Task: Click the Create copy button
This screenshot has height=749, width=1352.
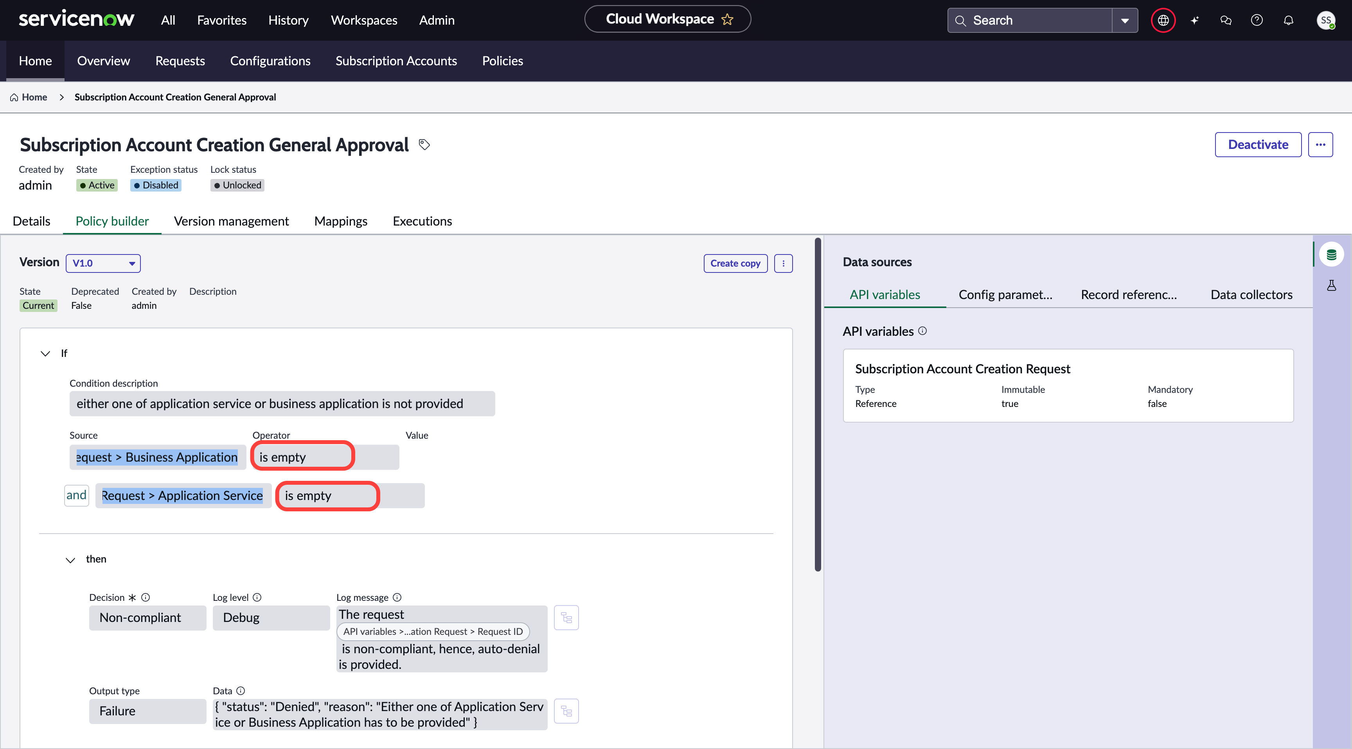Action: pyautogui.click(x=735, y=263)
